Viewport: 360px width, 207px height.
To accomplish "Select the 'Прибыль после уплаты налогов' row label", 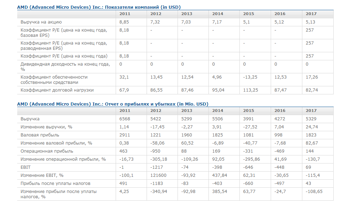I will (x=55, y=183).
